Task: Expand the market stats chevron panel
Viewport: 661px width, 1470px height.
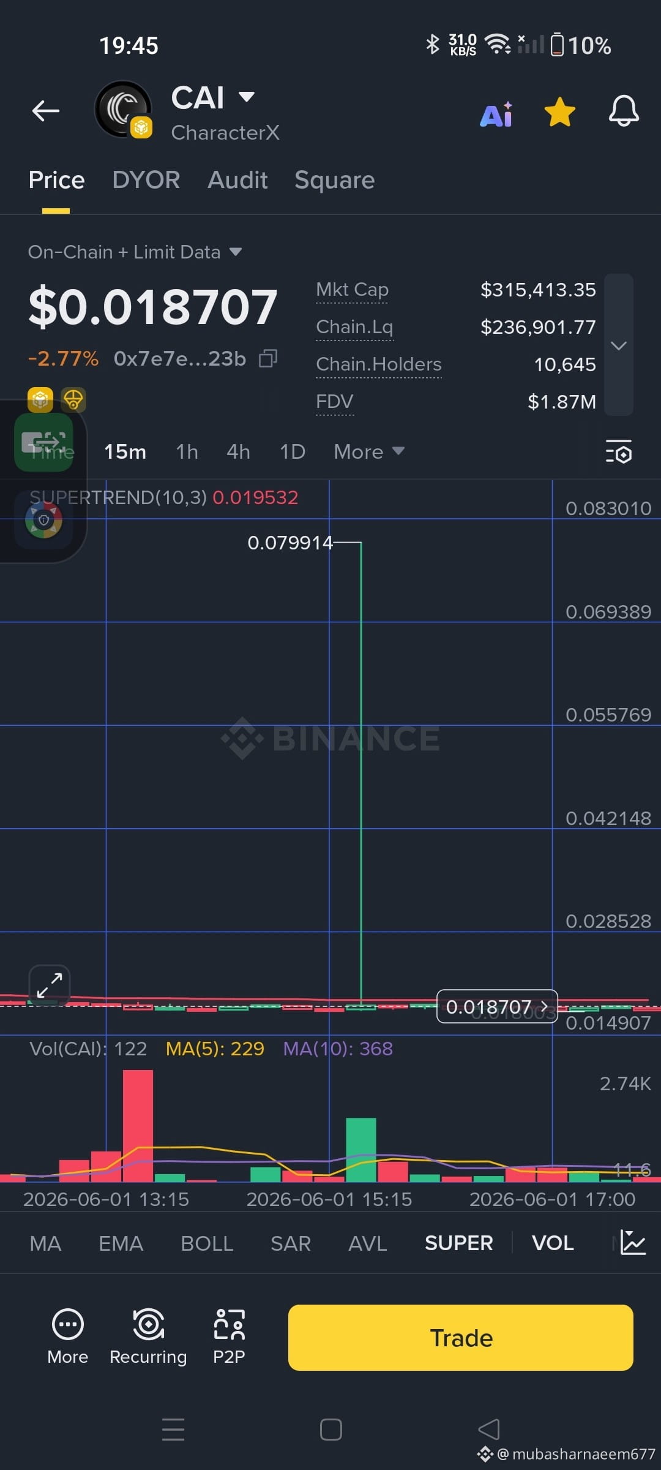Action: click(x=619, y=345)
